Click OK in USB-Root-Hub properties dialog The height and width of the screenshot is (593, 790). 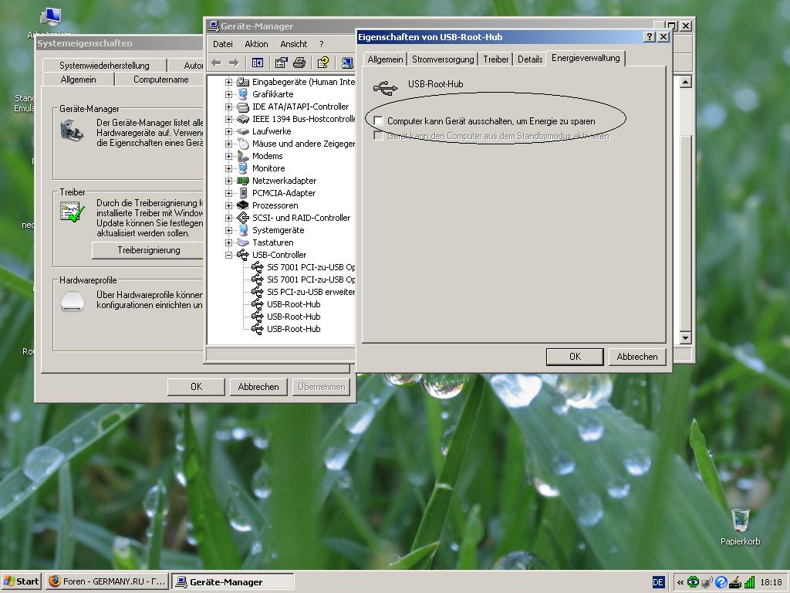[x=574, y=357]
